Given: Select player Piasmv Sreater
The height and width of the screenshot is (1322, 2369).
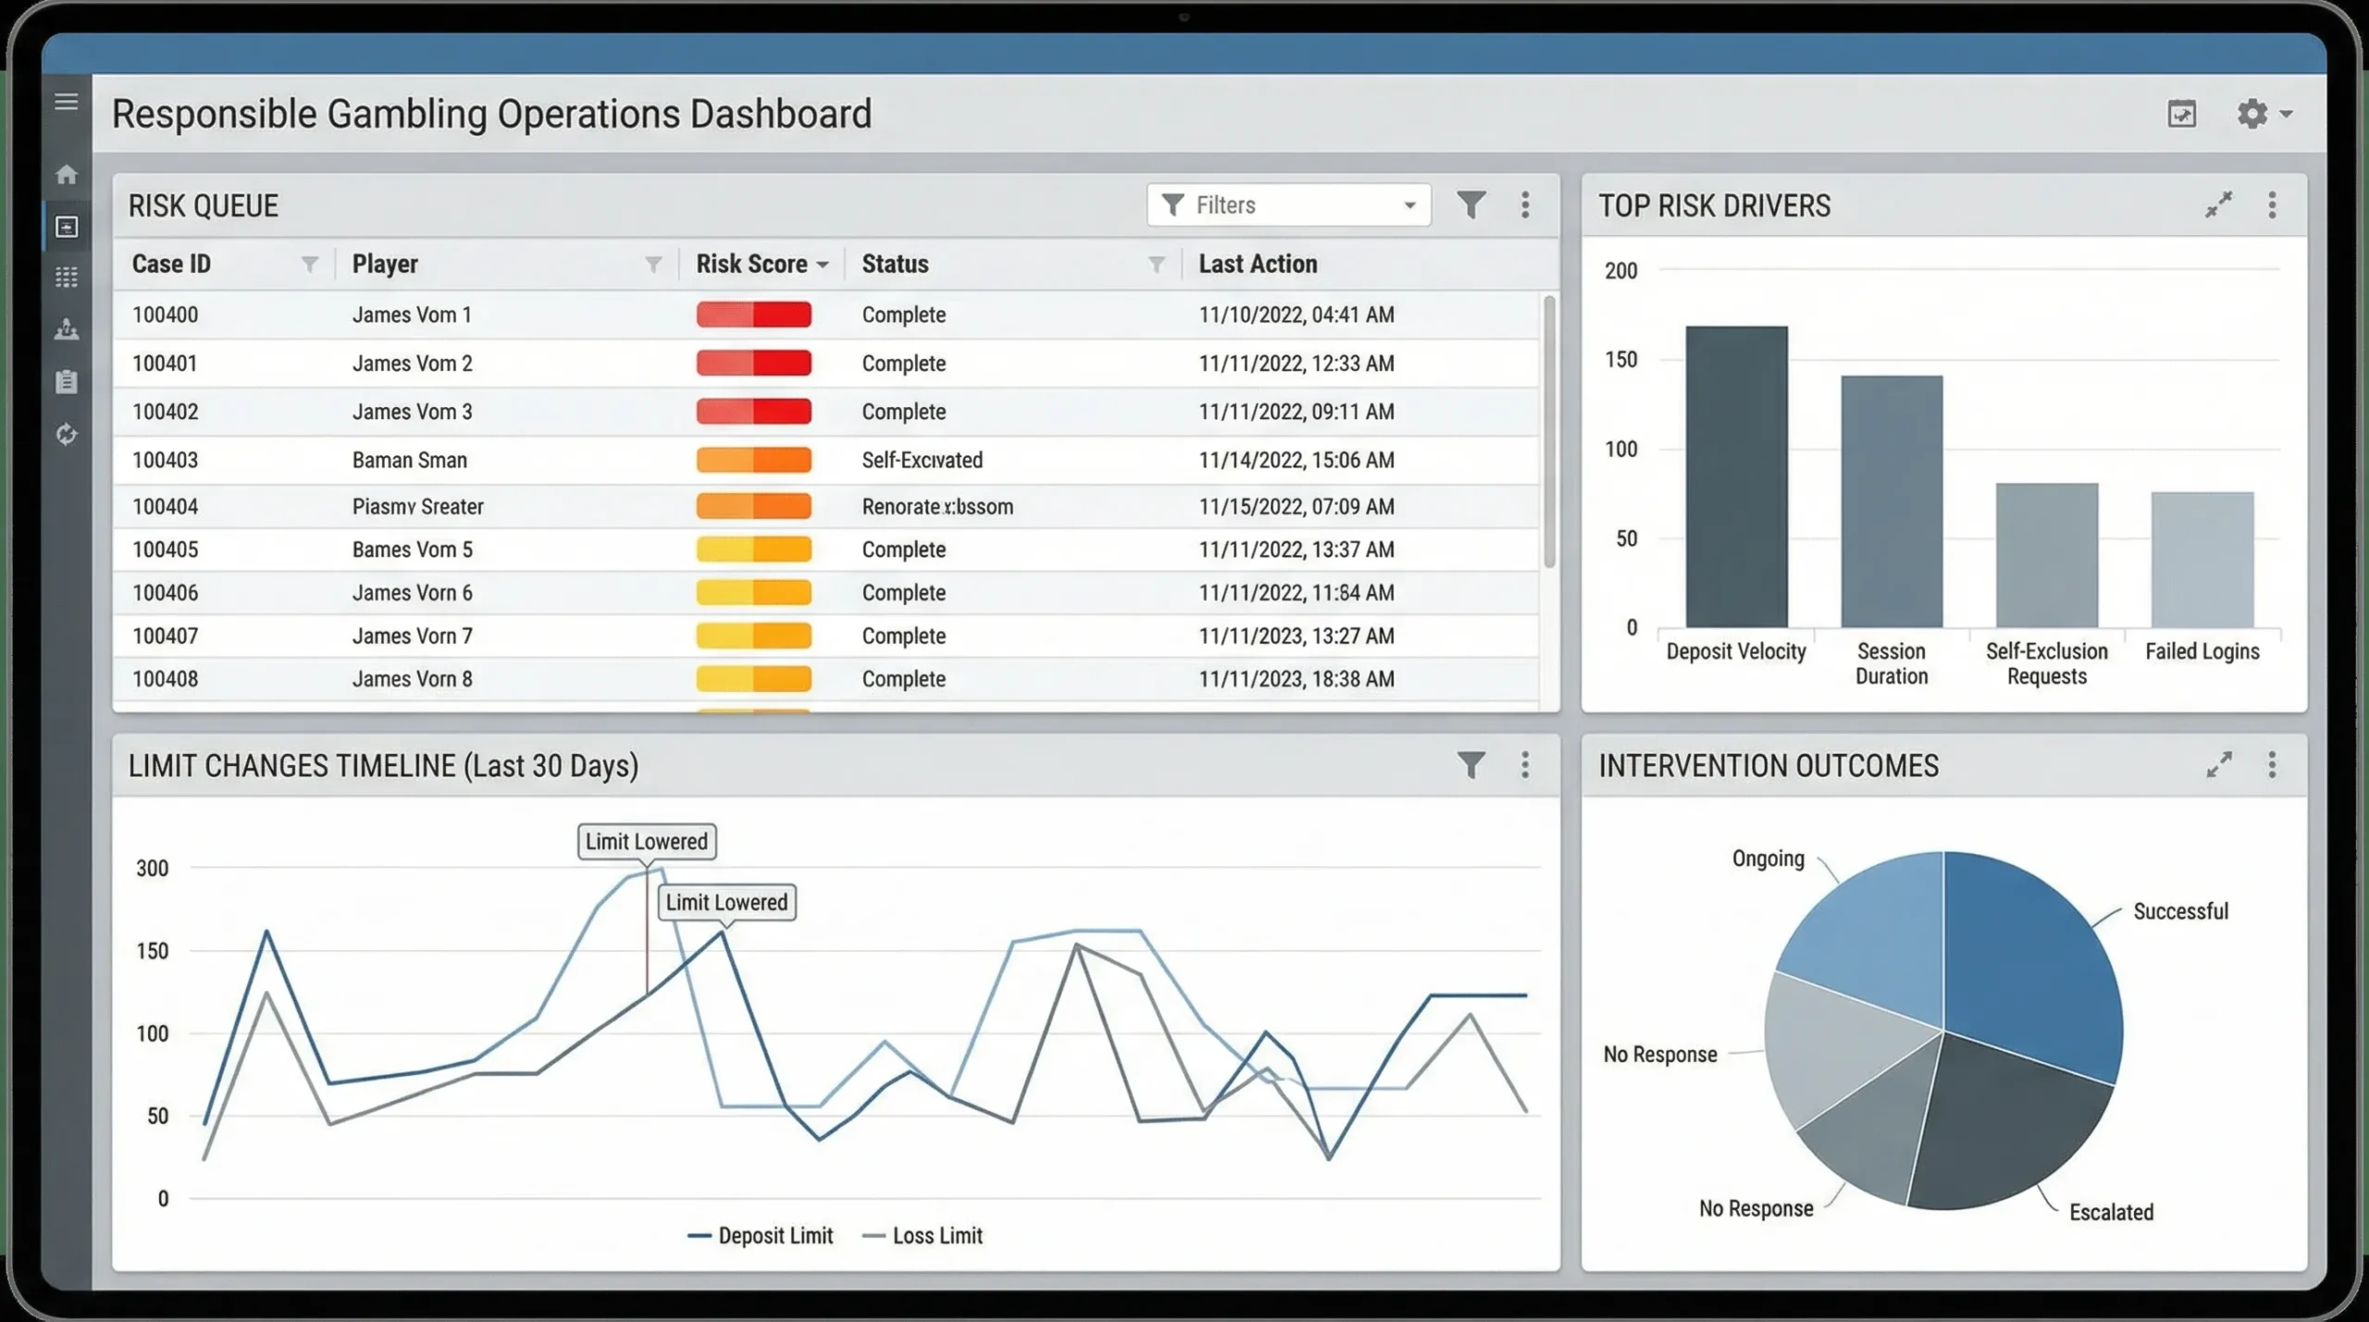Looking at the screenshot, I should [417, 506].
